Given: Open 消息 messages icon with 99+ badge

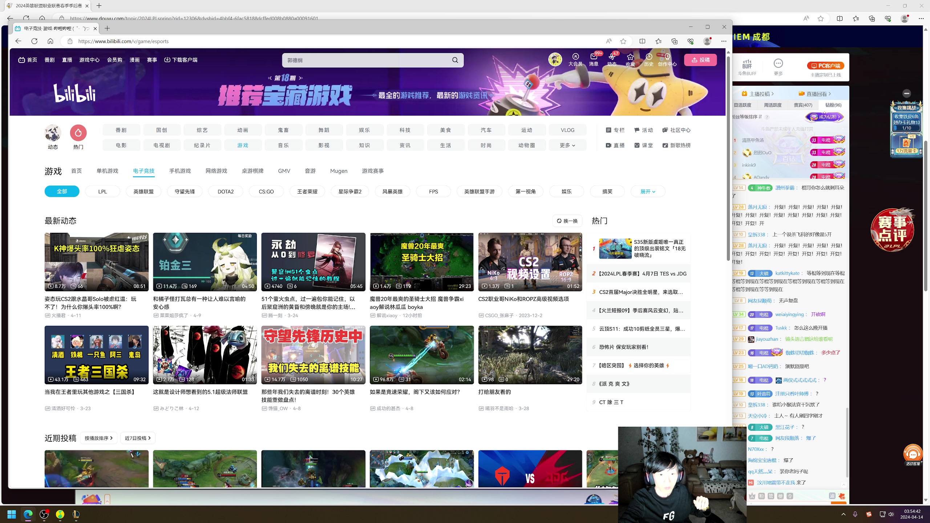Looking at the screenshot, I should click(594, 60).
